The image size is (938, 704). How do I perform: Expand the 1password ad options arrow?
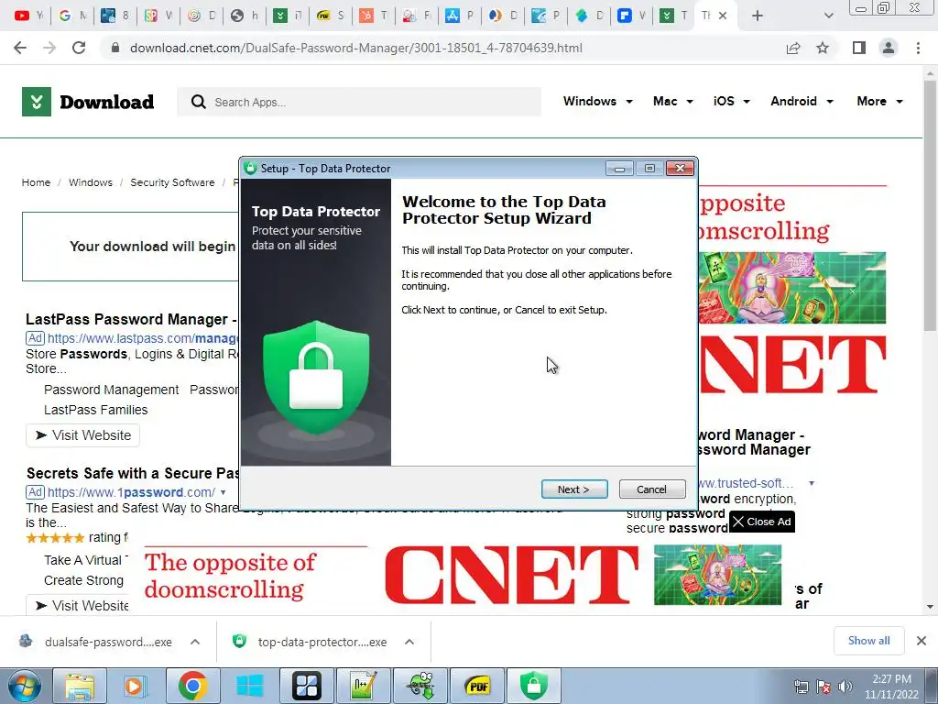[224, 492]
